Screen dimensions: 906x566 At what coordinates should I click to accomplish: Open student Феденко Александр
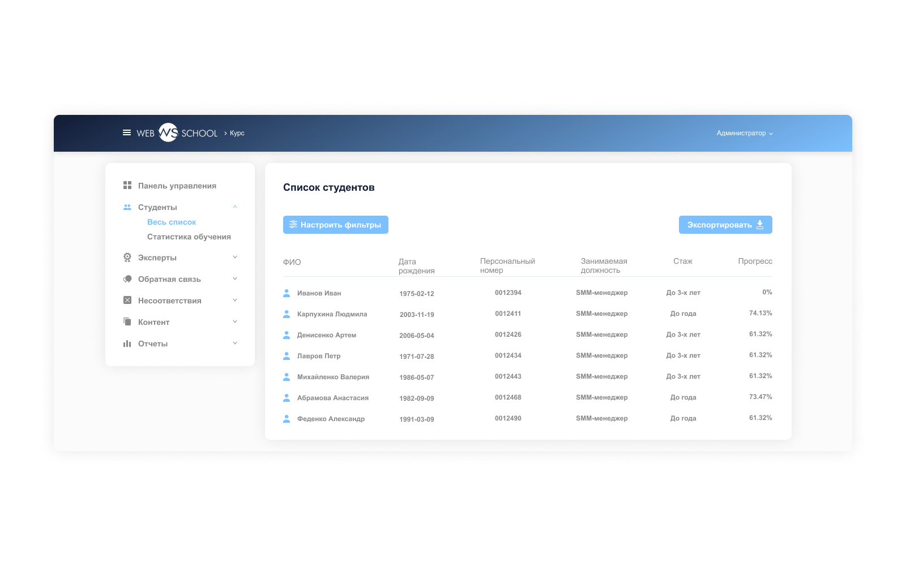(x=331, y=419)
